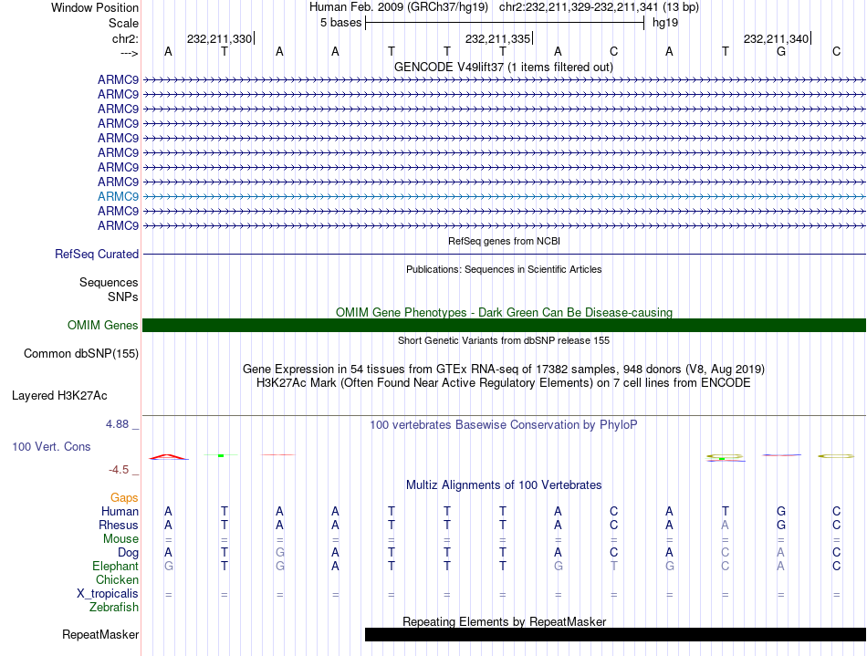Open 'Publications: Sequences in Scientific Articles' title
Image resolution: width=867 pixels, height=656 pixels.
click(504, 269)
